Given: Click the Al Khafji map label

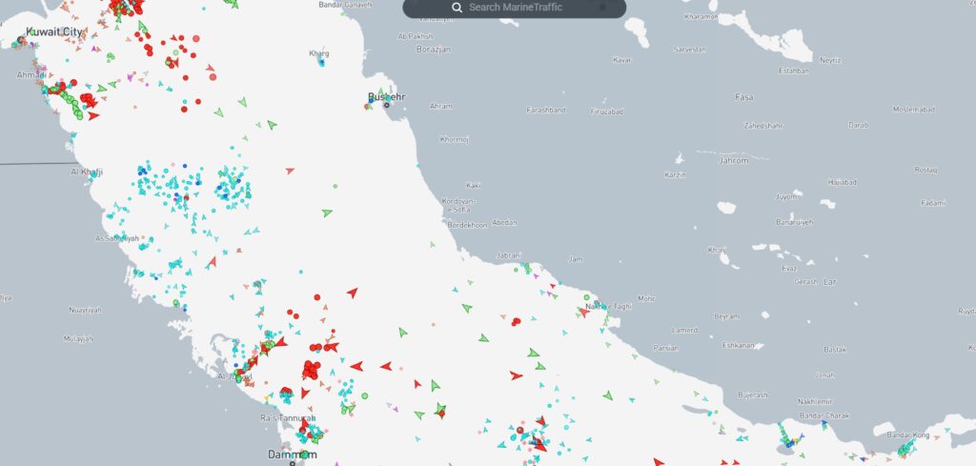Looking at the screenshot, I should click(x=86, y=172).
